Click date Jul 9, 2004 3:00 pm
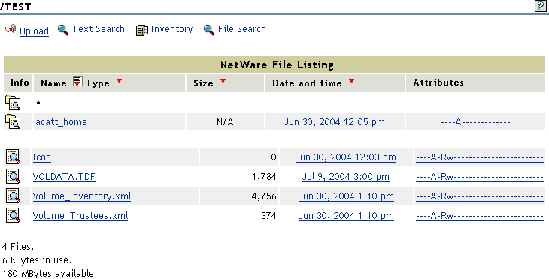This screenshot has width=549, height=279. coord(346,177)
